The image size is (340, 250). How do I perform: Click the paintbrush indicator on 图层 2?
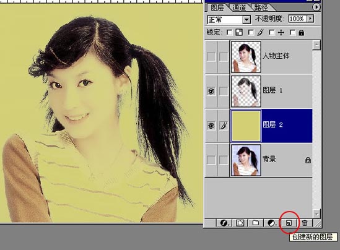coord(224,126)
